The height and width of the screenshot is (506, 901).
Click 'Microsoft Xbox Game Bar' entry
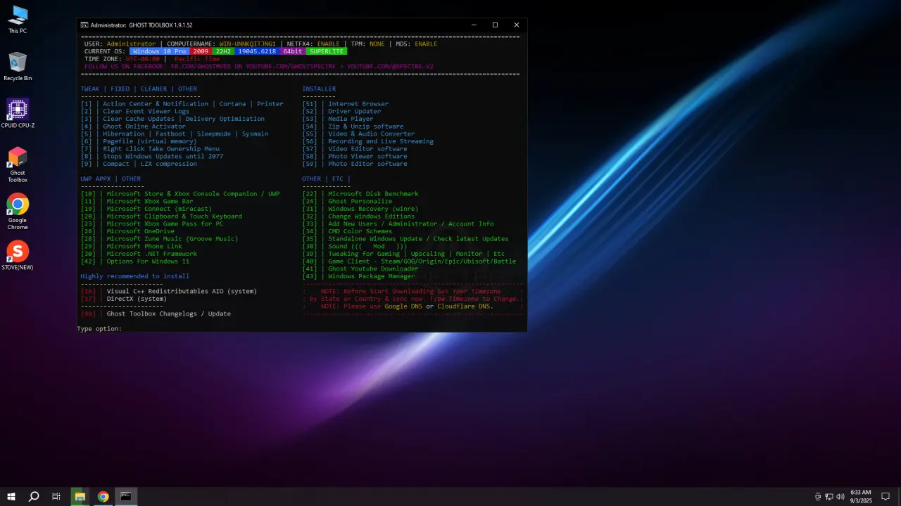(x=137, y=201)
